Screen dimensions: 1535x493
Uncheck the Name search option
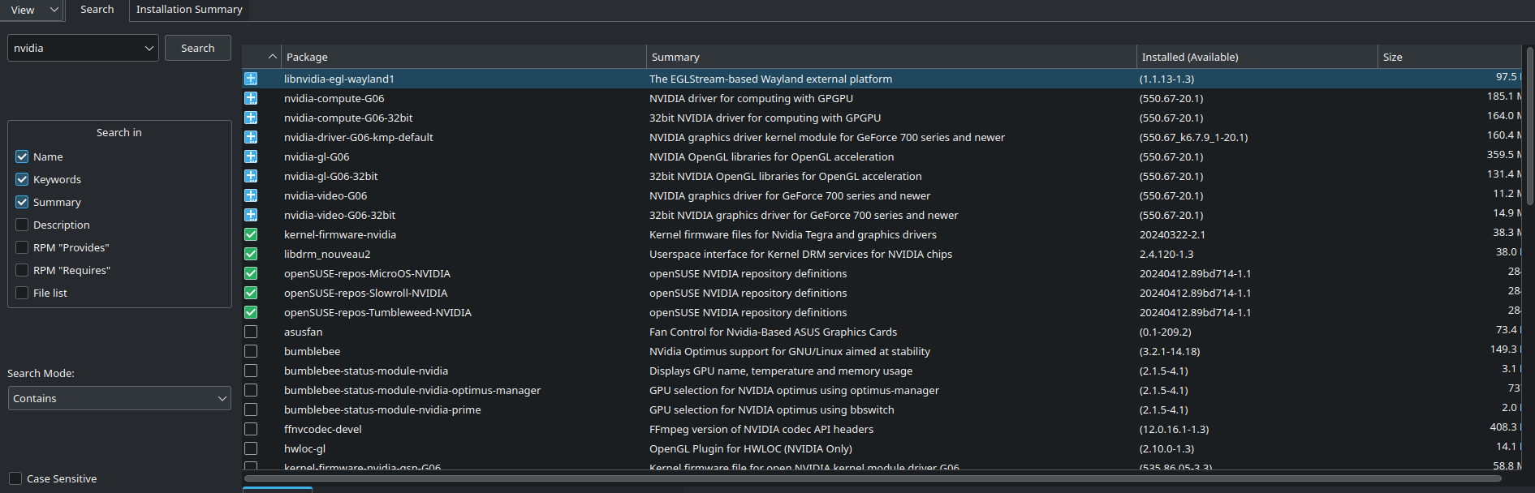[x=22, y=156]
